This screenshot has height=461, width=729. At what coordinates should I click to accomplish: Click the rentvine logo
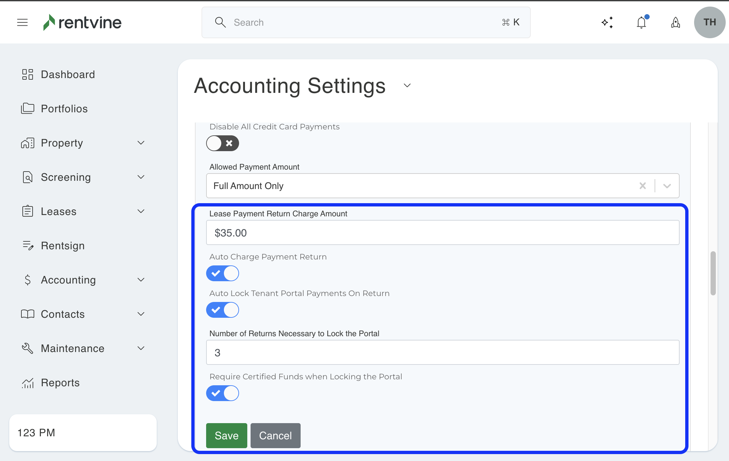[82, 22]
